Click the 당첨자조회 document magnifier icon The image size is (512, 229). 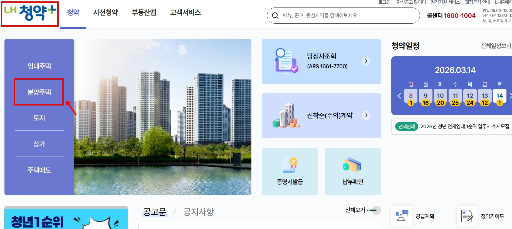(286, 61)
